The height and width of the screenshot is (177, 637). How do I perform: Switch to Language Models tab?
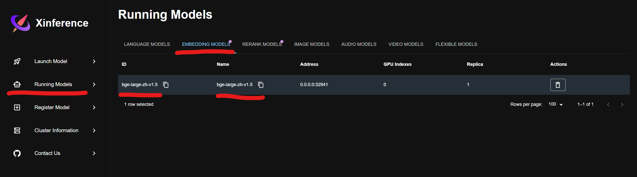coord(147,44)
